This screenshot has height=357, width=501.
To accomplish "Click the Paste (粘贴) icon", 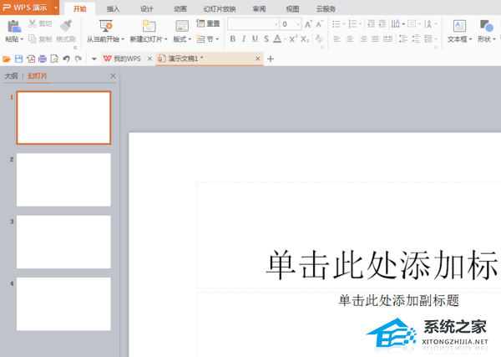I will coord(12,27).
